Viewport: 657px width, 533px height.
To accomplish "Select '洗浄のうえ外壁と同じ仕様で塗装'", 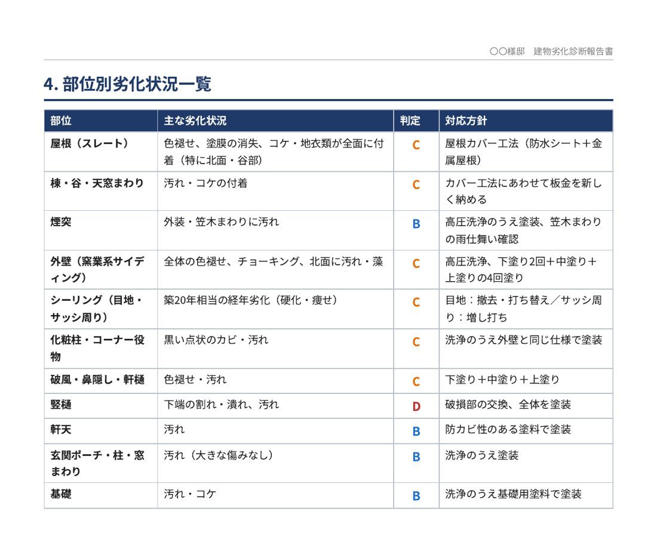I will (x=524, y=340).
